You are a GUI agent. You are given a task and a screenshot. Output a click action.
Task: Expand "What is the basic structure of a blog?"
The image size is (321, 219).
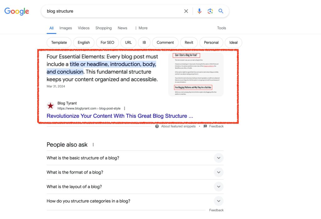[x=218, y=158]
